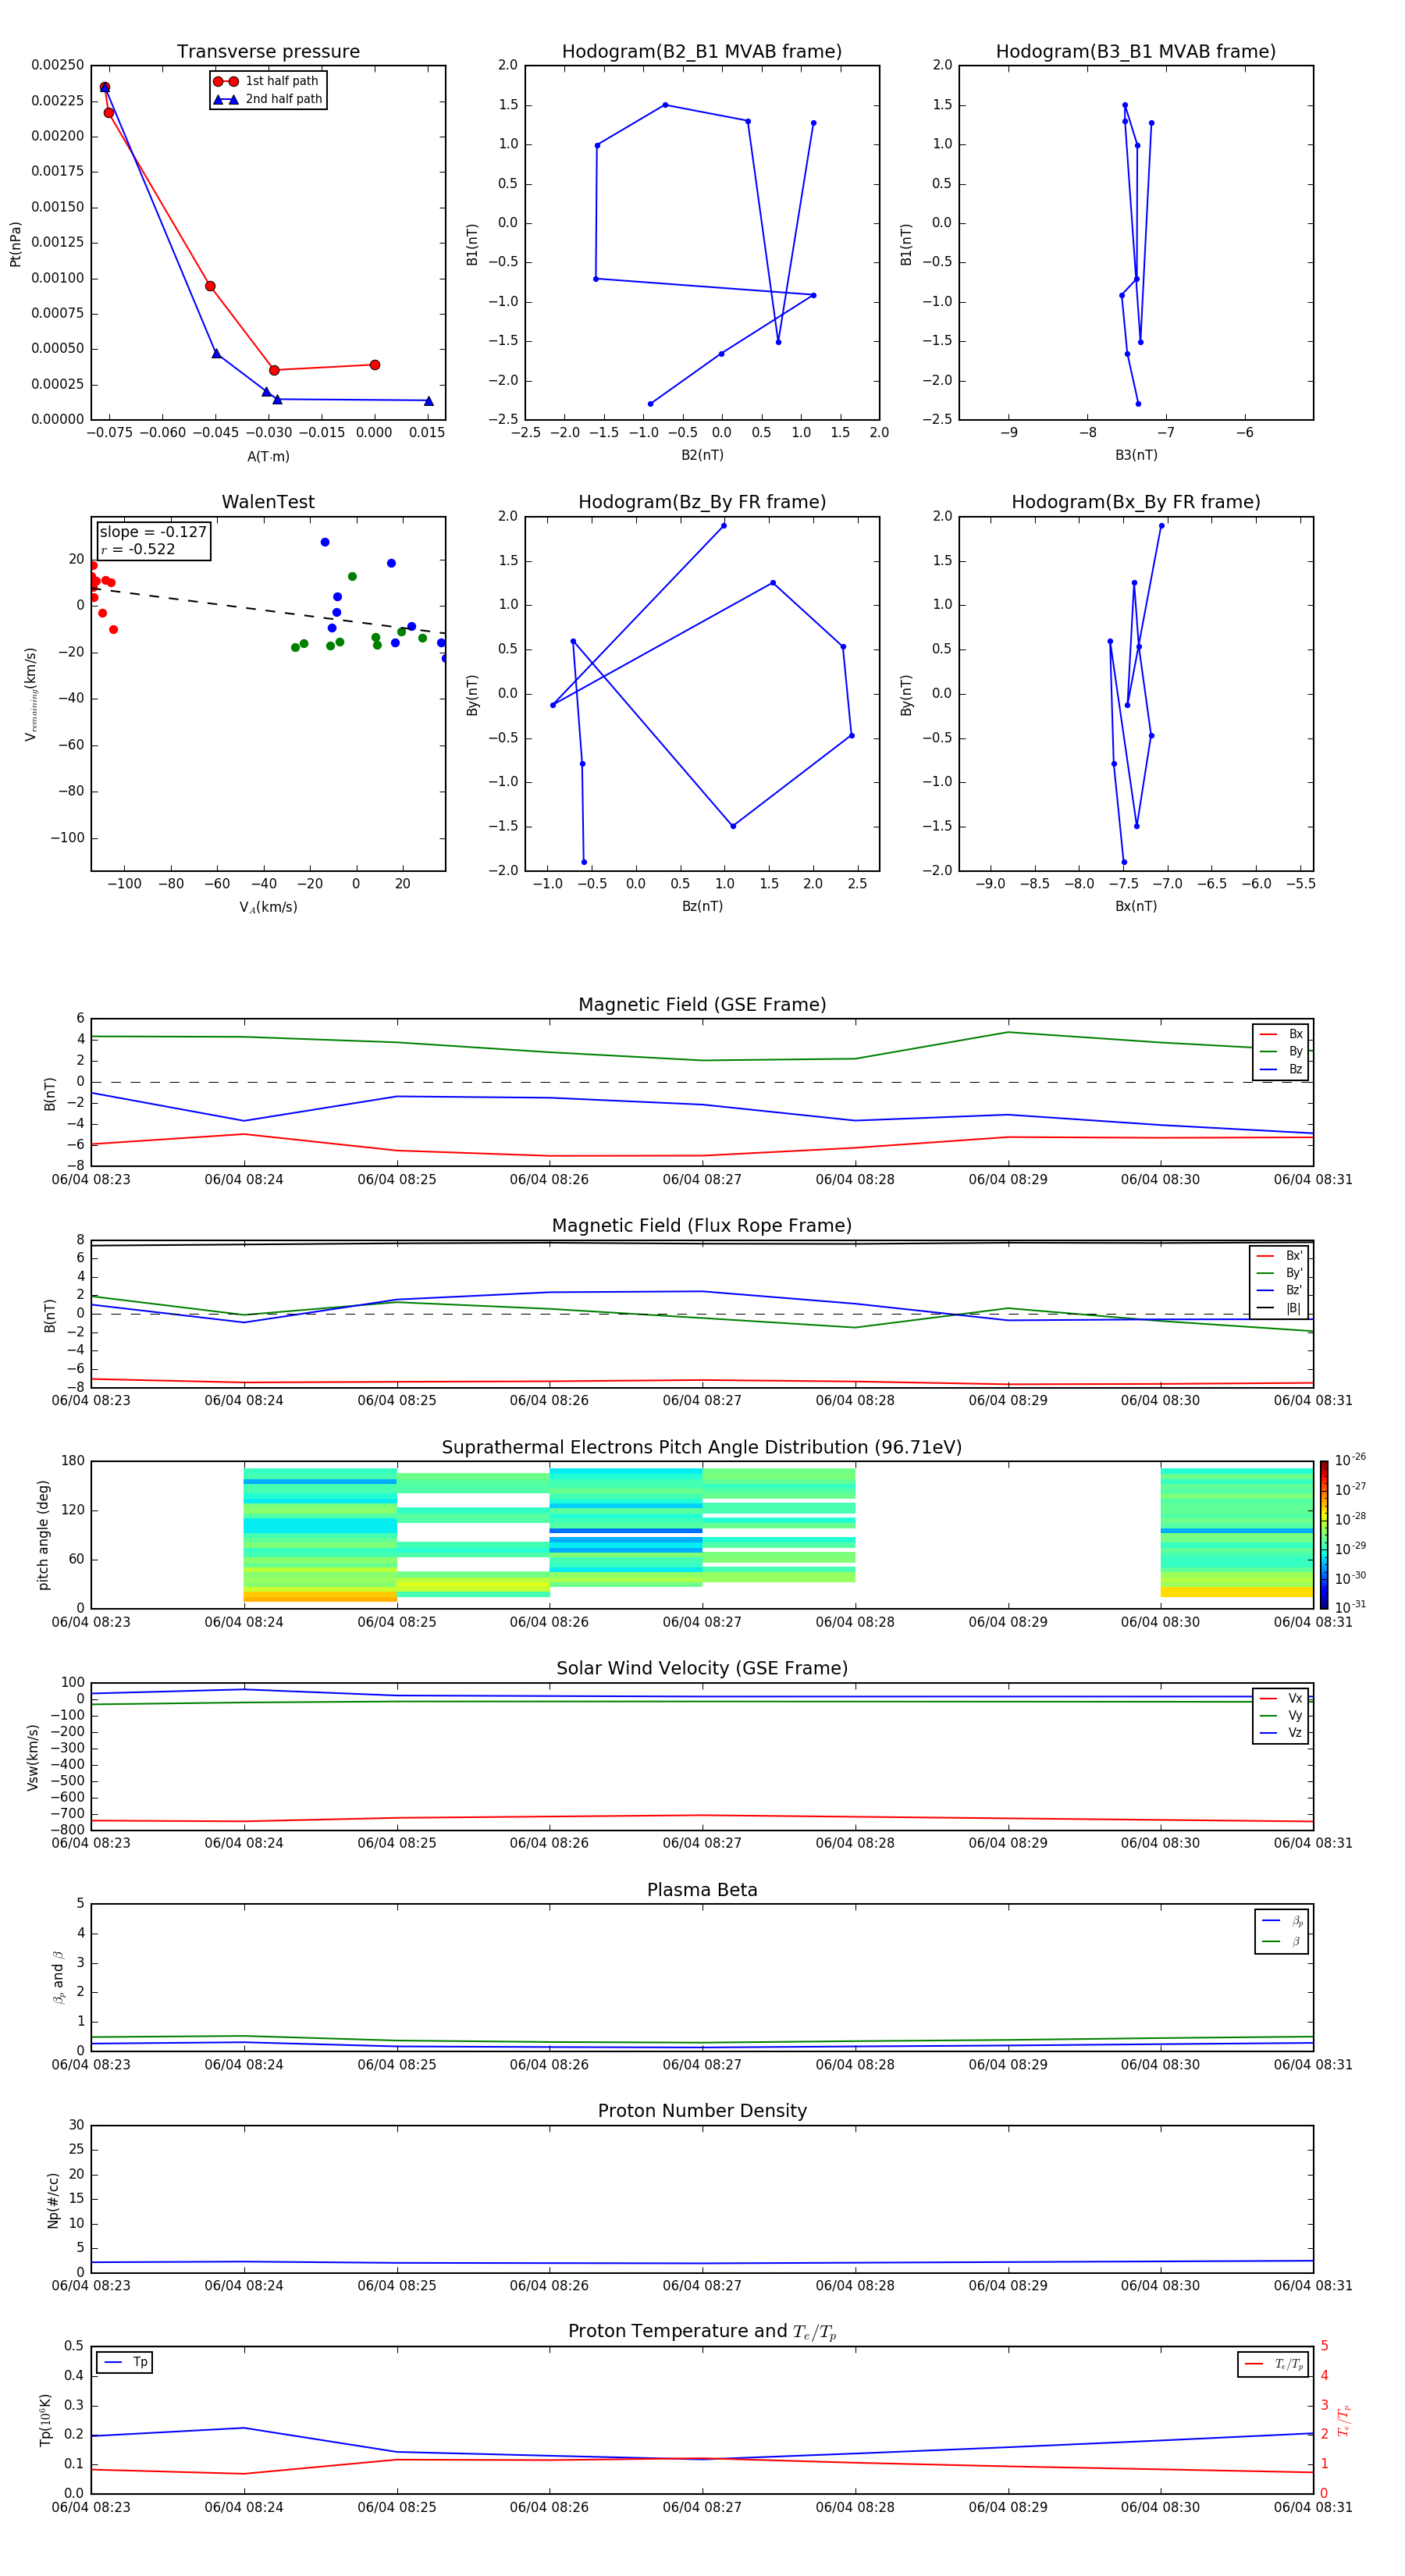
Task: Click the Te/Tp legend box
Action: click(1273, 2364)
